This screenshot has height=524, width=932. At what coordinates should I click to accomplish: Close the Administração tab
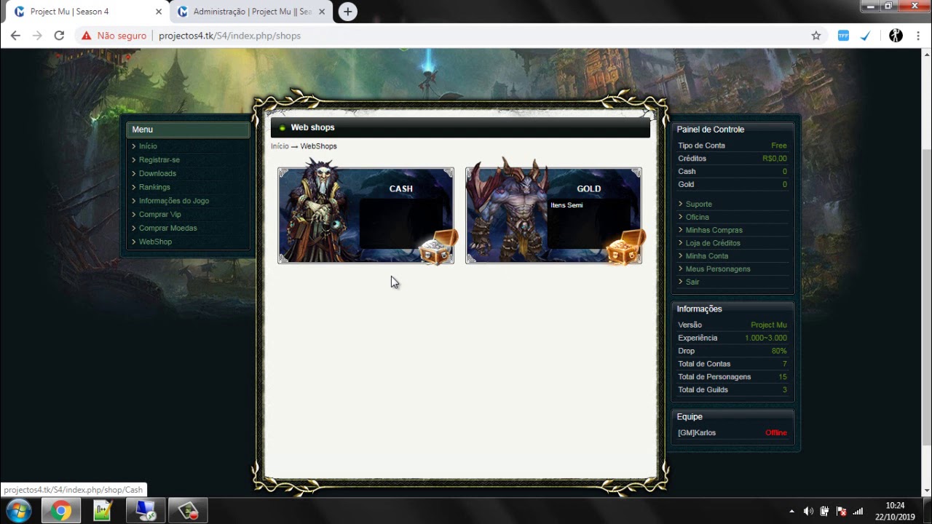(x=322, y=12)
